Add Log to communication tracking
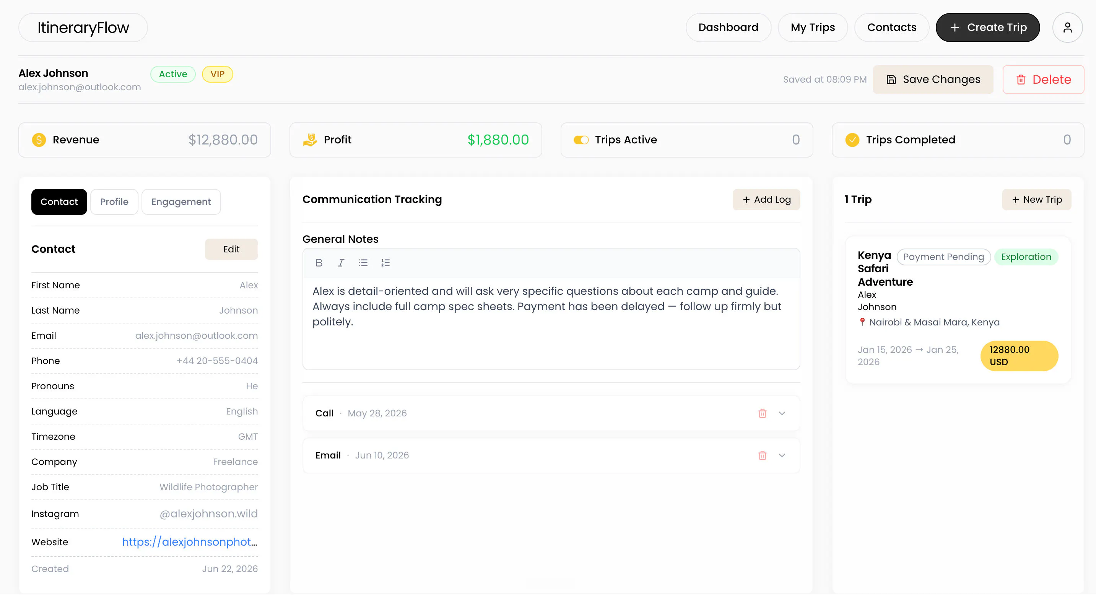Screen dimensions: 1096x595 click(x=766, y=200)
